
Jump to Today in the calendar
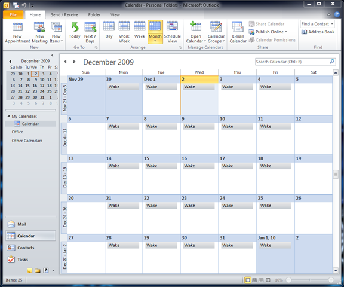click(x=75, y=32)
